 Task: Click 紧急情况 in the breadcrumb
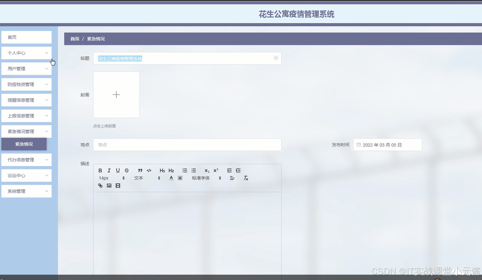pyautogui.click(x=96, y=39)
